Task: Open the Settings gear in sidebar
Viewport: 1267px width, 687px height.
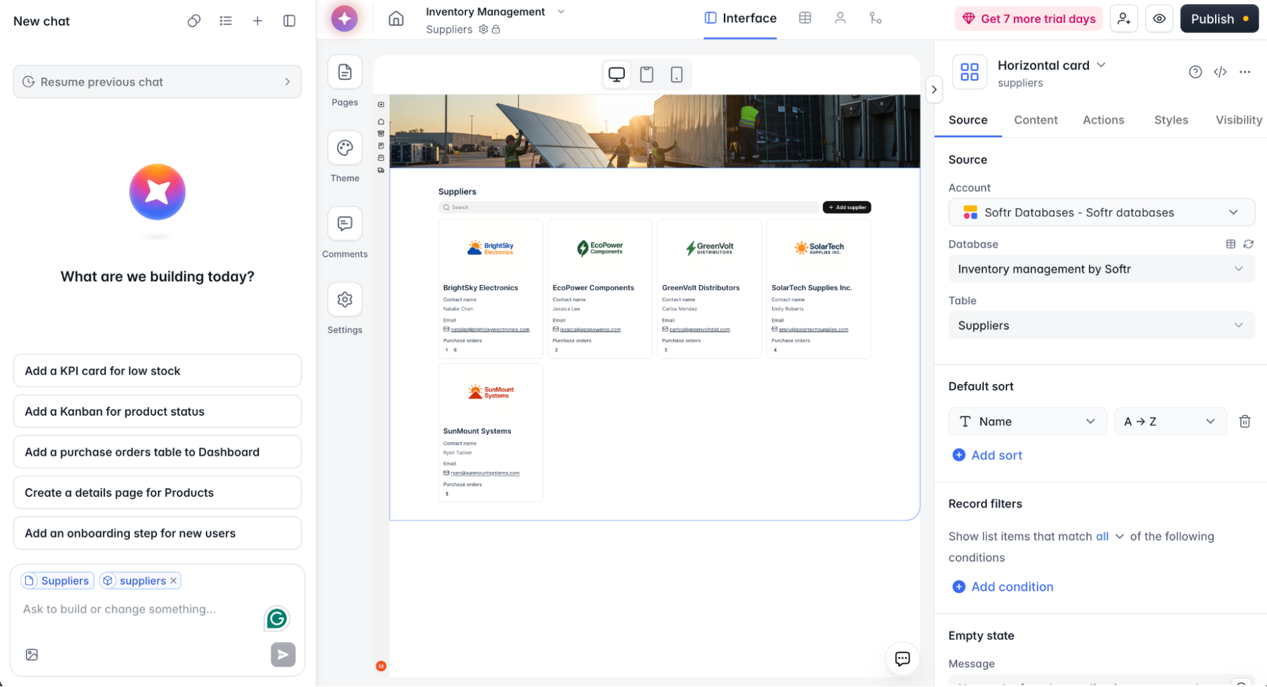Action: 345,299
